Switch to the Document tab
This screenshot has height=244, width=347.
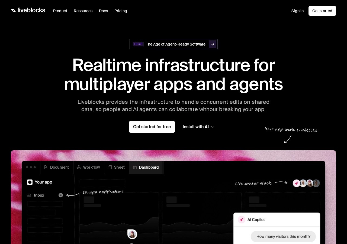(57, 167)
